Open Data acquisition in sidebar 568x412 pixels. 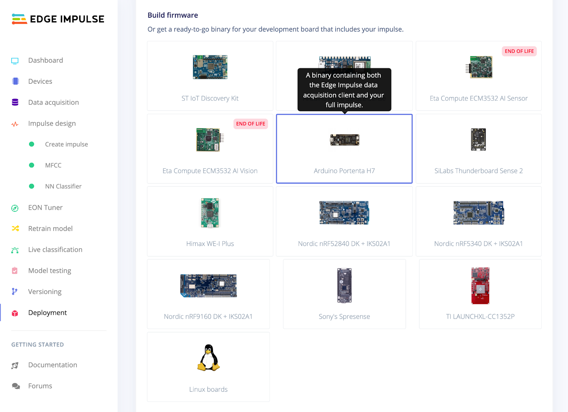54,102
